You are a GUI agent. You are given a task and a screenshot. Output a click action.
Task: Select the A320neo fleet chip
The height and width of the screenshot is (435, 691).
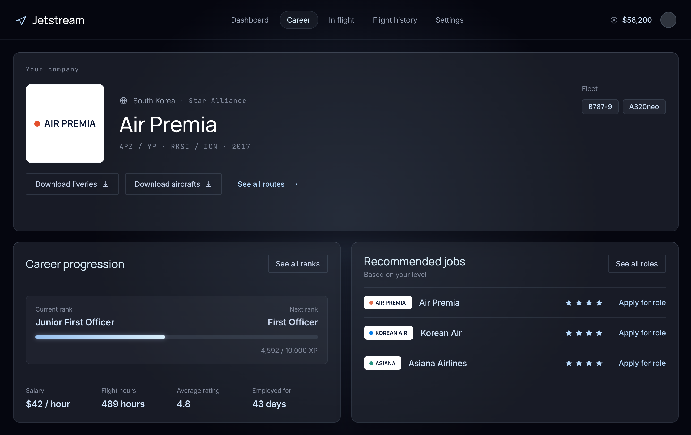pos(644,107)
